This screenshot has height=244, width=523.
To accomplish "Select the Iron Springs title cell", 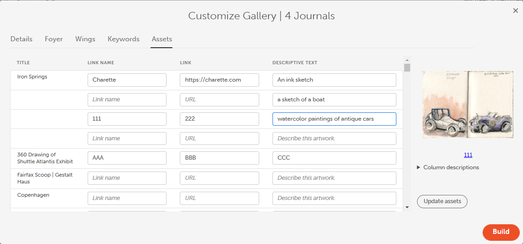I will coord(32,77).
